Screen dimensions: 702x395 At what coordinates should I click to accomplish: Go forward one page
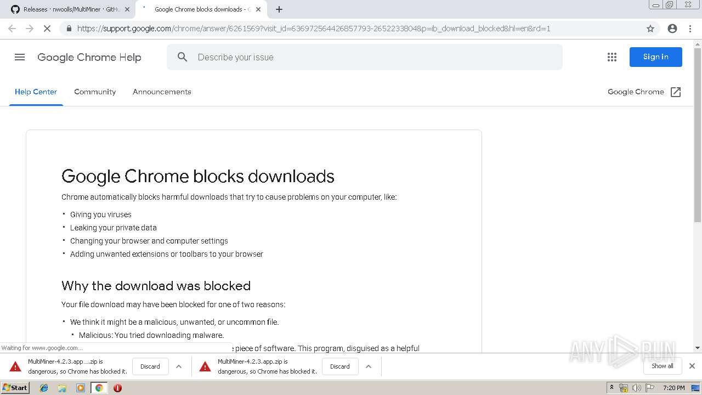click(30, 29)
